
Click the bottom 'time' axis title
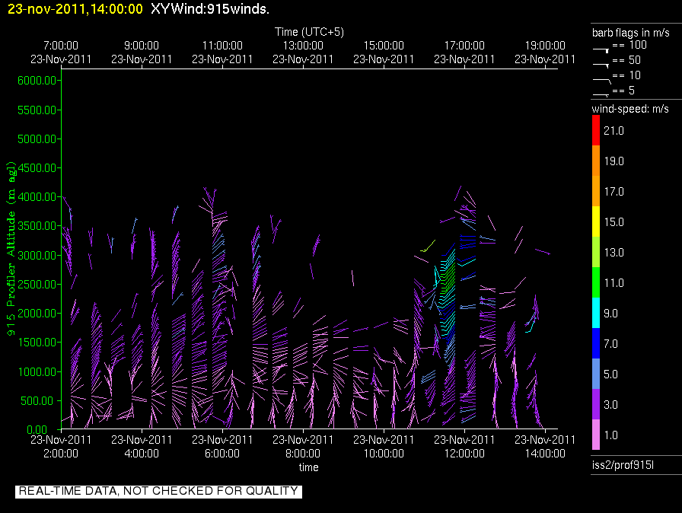[308, 467]
